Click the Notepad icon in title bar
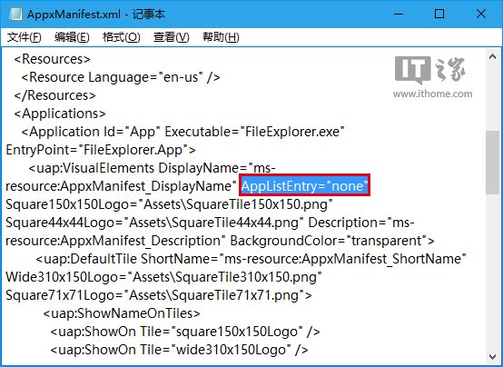Viewport: 503px width, 367px height. tap(15, 15)
